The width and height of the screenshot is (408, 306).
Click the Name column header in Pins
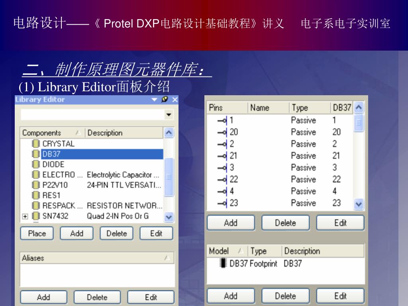pos(268,108)
